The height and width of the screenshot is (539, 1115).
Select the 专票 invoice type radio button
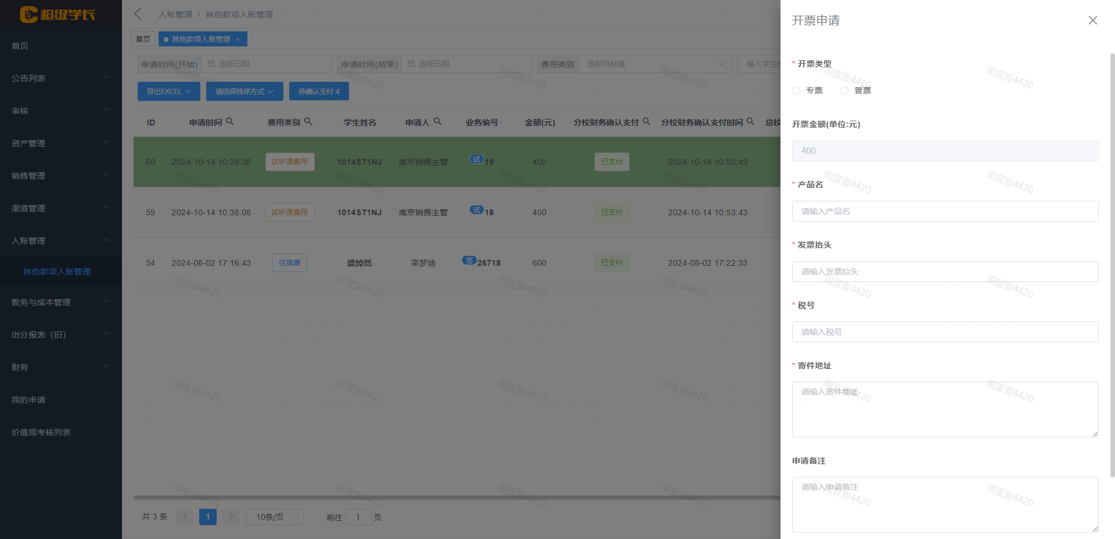tap(796, 91)
